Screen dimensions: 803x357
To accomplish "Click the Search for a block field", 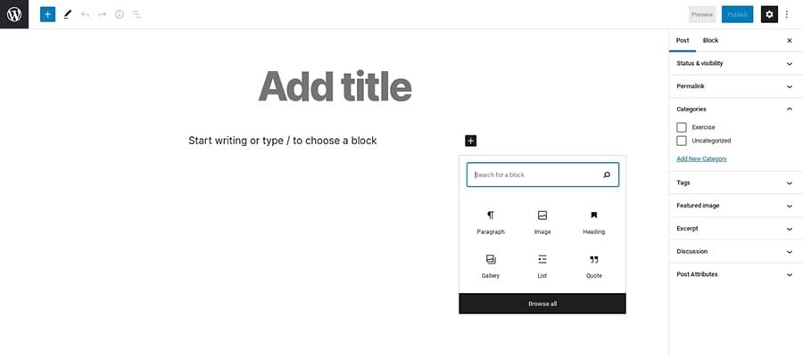I will point(535,174).
